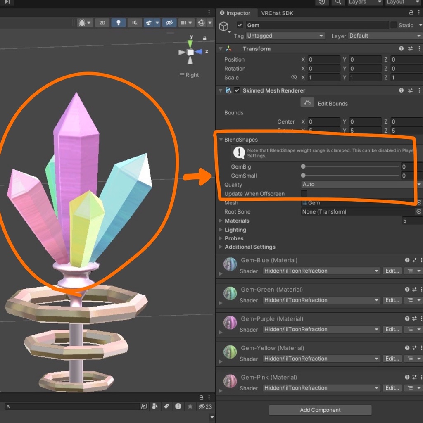423x423 pixels.
Task: Click the scene visibility crossed-eye icon
Action: [169, 23]
